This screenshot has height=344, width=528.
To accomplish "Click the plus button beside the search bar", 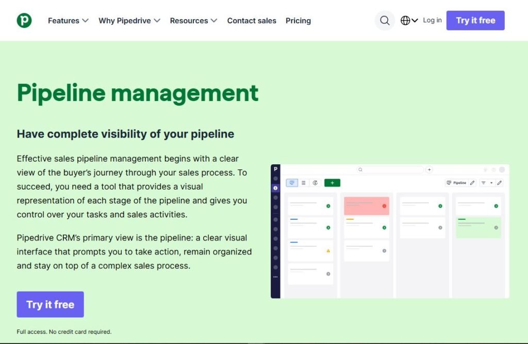I will [x=429, y=169].
